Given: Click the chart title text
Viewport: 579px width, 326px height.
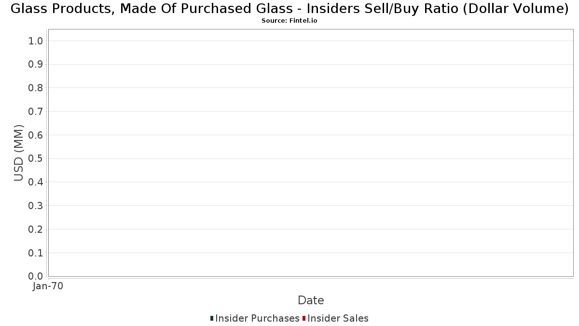Looking at the screenshot, I should click(289, 9).
